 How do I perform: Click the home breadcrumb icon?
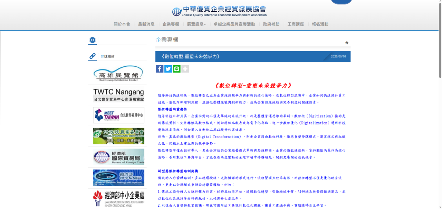coord(347,43)
